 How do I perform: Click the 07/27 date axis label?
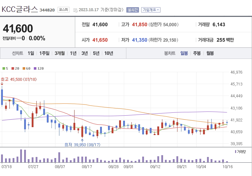pos(33,167)
